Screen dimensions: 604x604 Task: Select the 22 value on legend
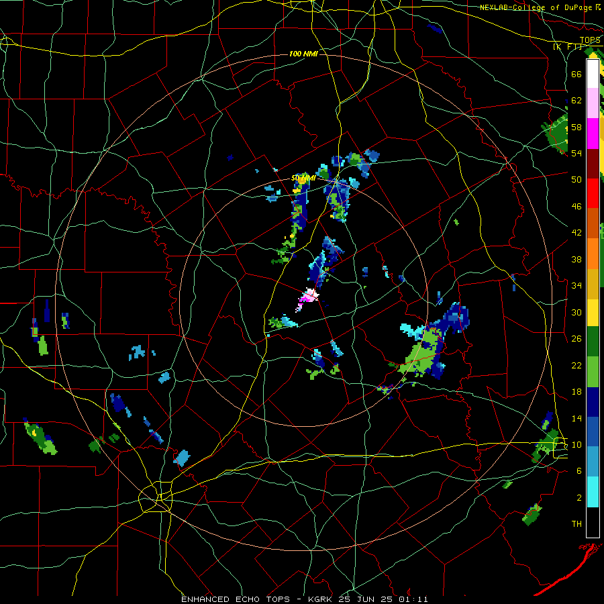(x=576, y=365)
